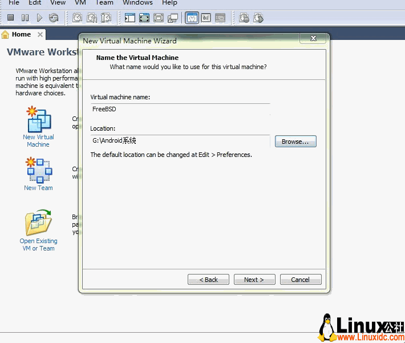This screenshot has height=343, width=405.
Task: Click the Suspend pause icon in toolbar
Action: pyautogui.click(x=25, y=18)
